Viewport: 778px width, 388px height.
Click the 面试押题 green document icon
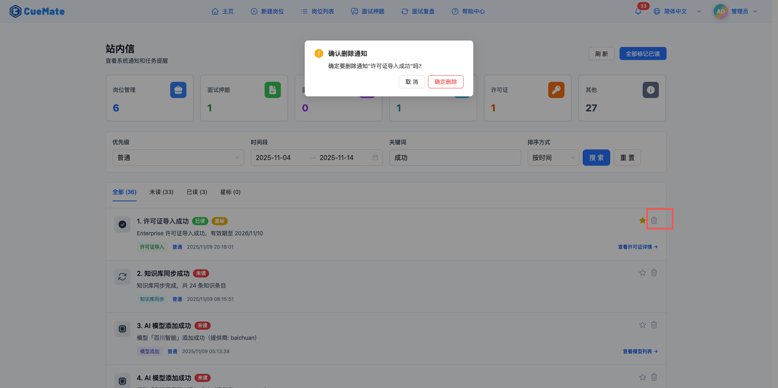pyautogui.click(x=272, y=90)
